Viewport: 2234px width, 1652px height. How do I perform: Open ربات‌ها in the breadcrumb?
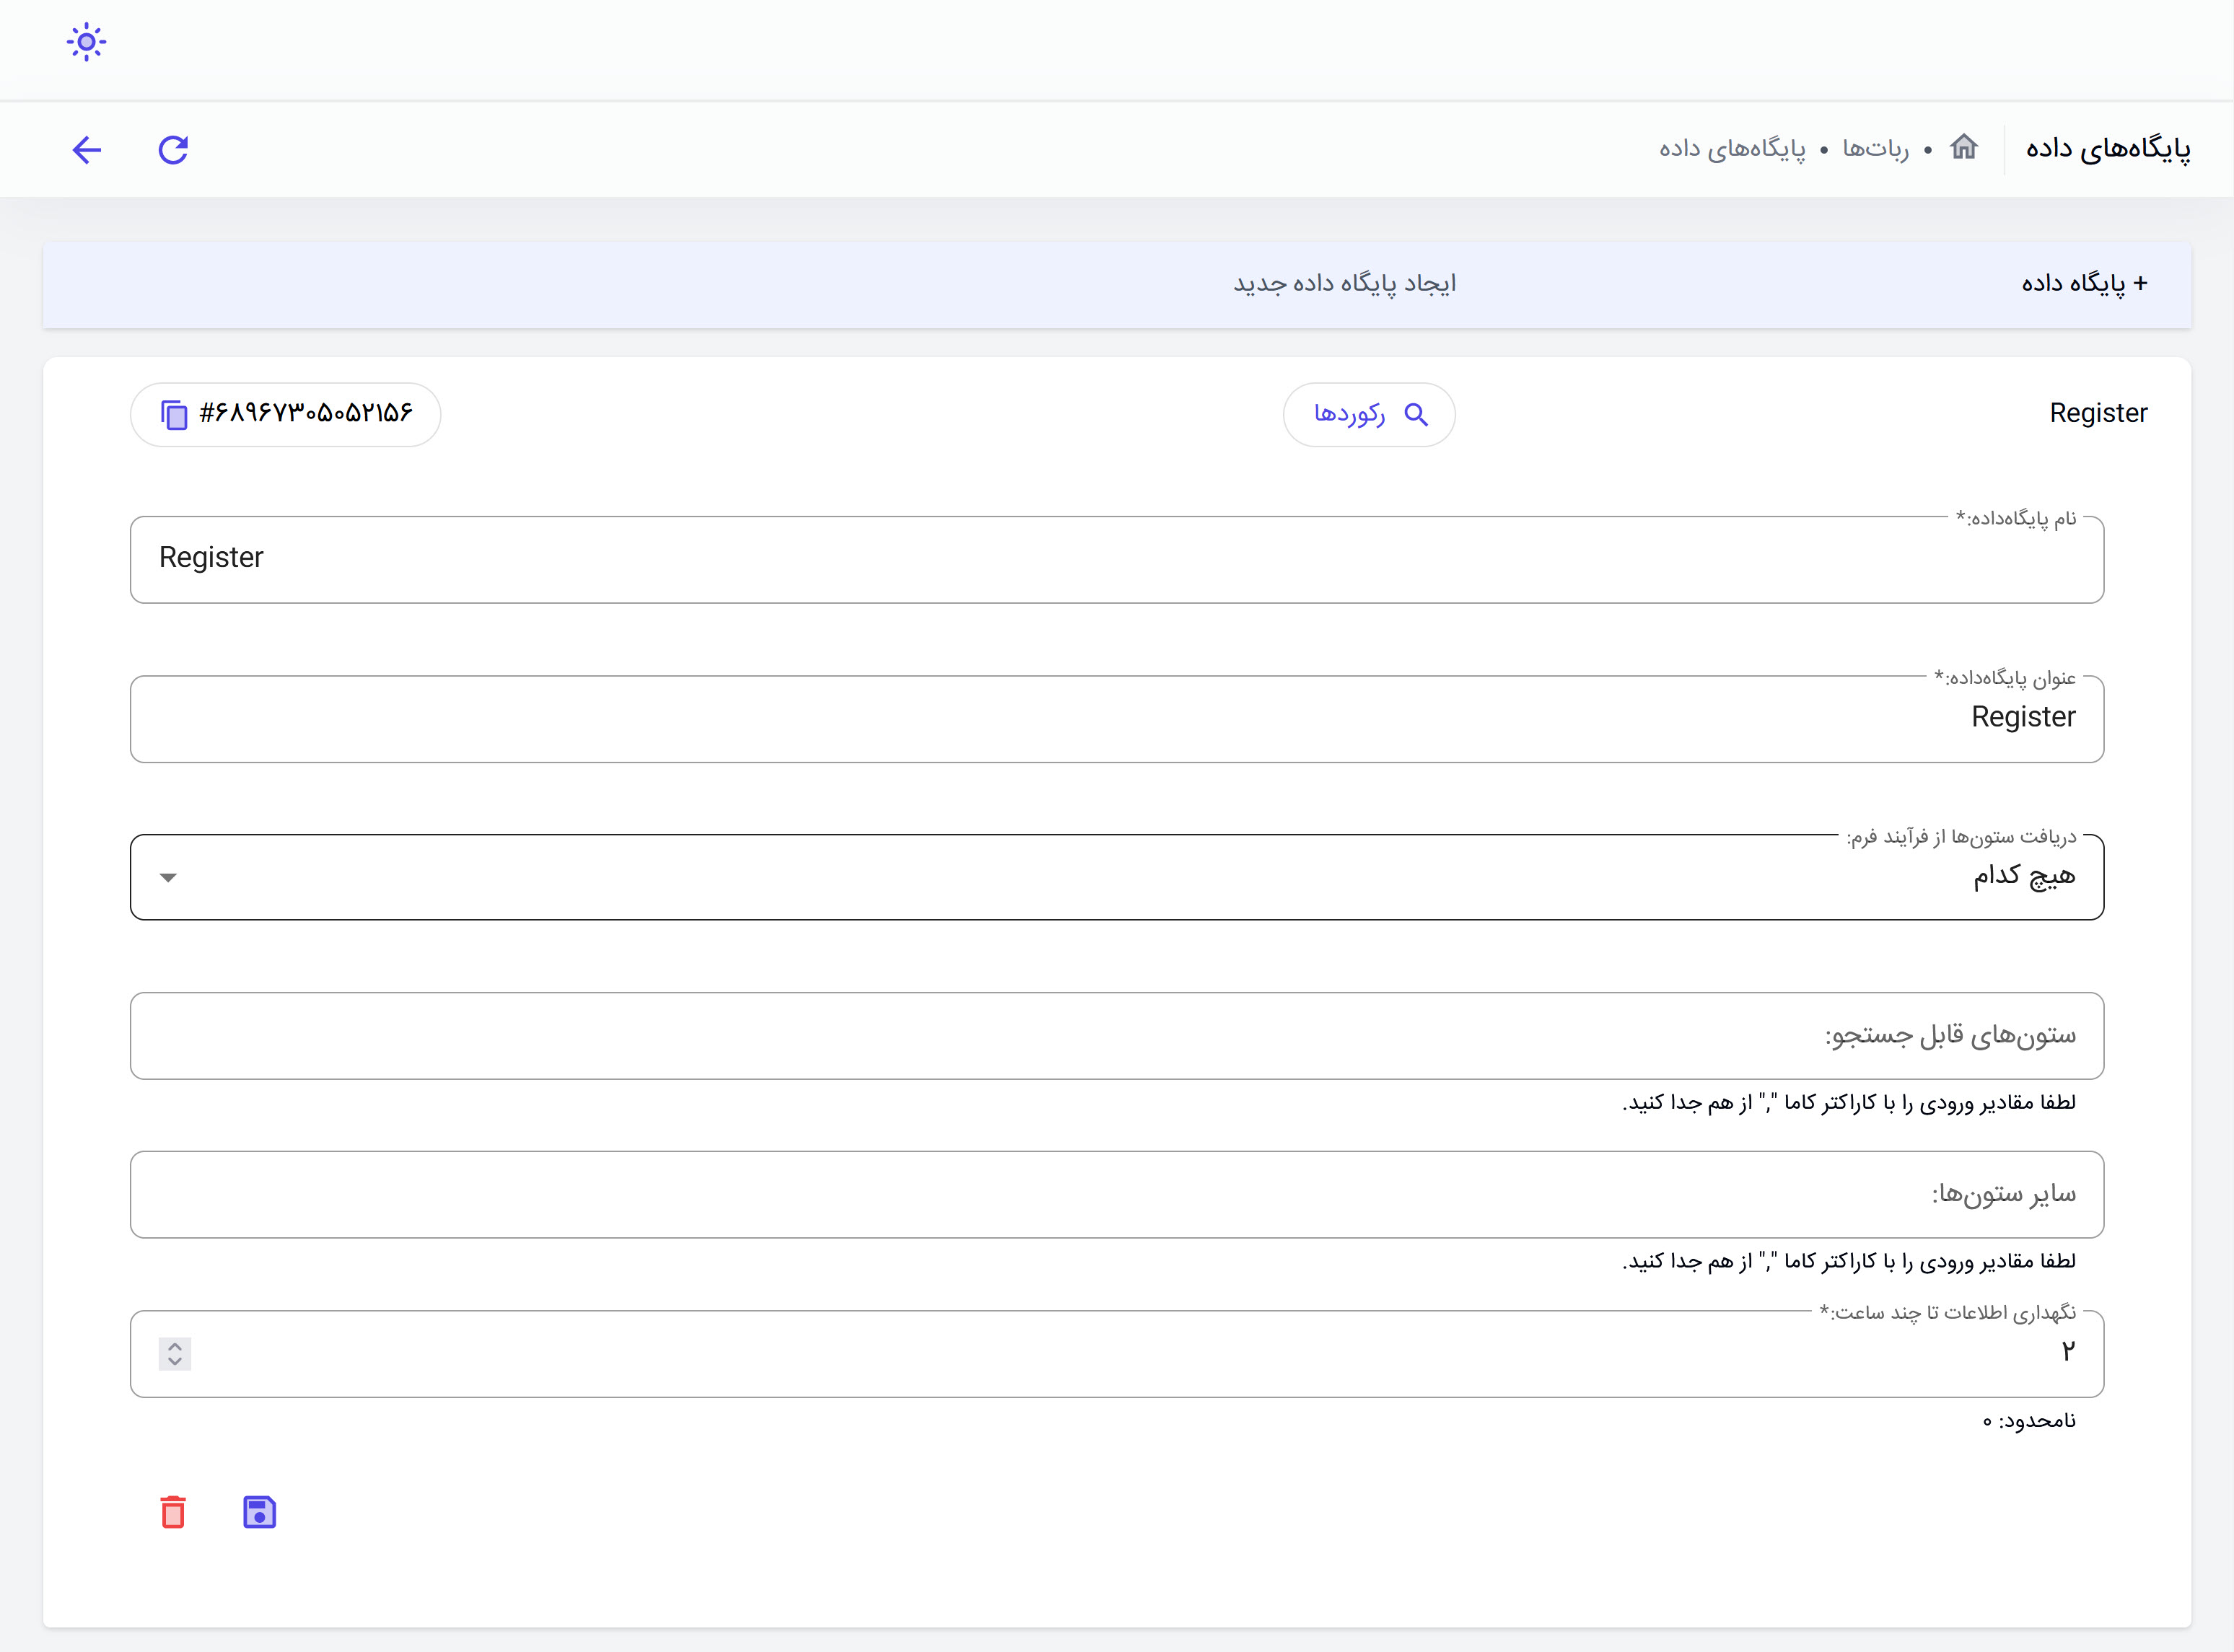[x=1875, y=149]
